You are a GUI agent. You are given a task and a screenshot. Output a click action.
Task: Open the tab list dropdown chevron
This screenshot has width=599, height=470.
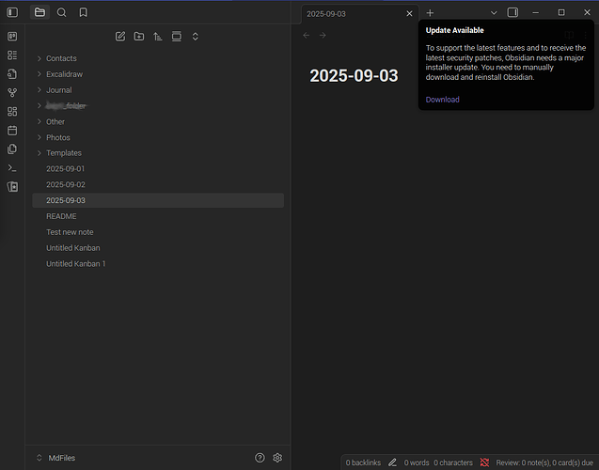[494, 13]
